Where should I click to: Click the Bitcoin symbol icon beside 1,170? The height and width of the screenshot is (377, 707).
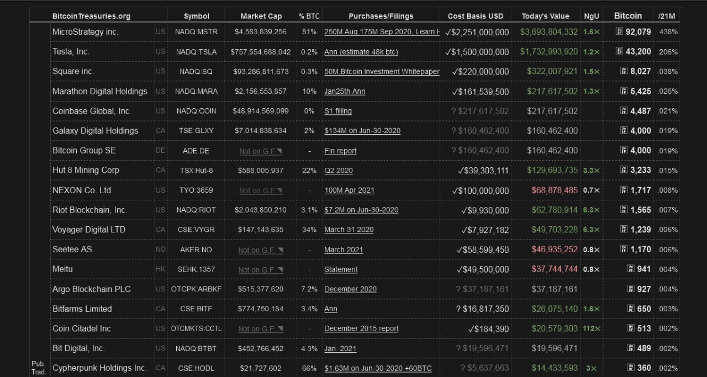tap(624, 249)
